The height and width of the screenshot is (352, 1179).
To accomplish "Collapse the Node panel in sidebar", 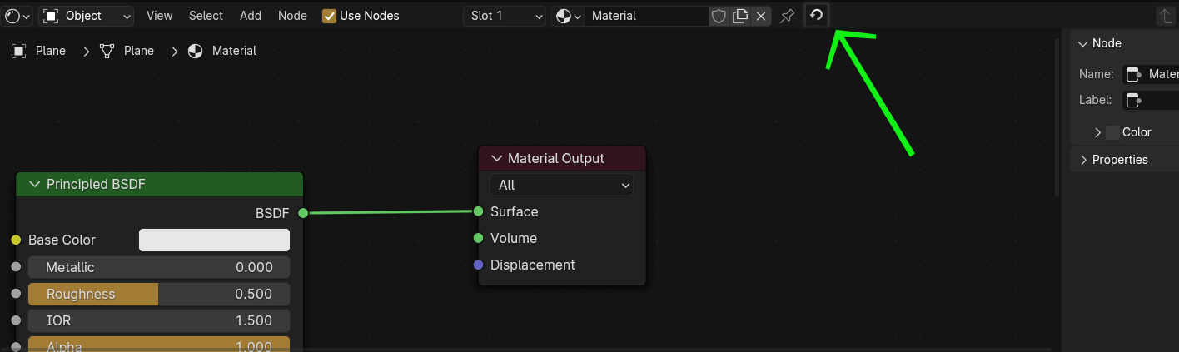I will pos(1083,43).
